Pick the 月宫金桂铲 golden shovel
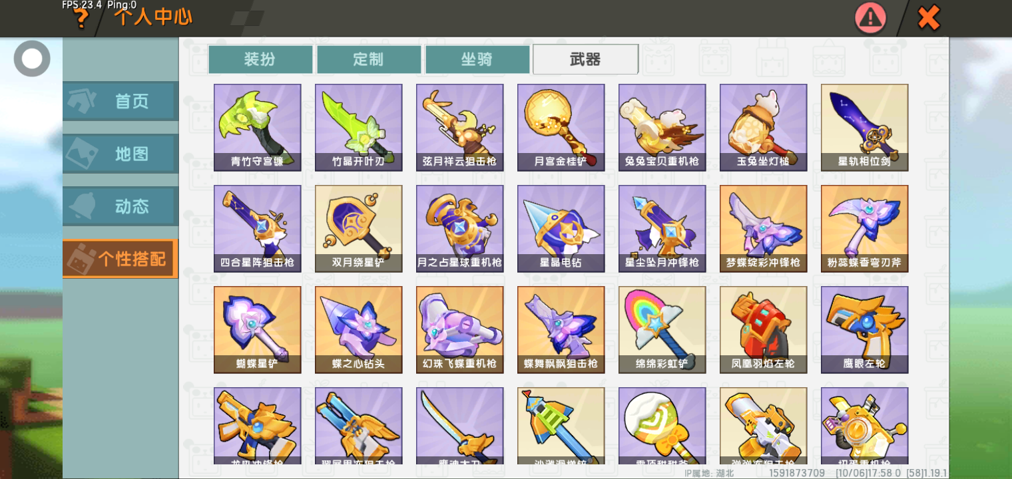Viewport: 1012px width, 479px height. (561, 128)
